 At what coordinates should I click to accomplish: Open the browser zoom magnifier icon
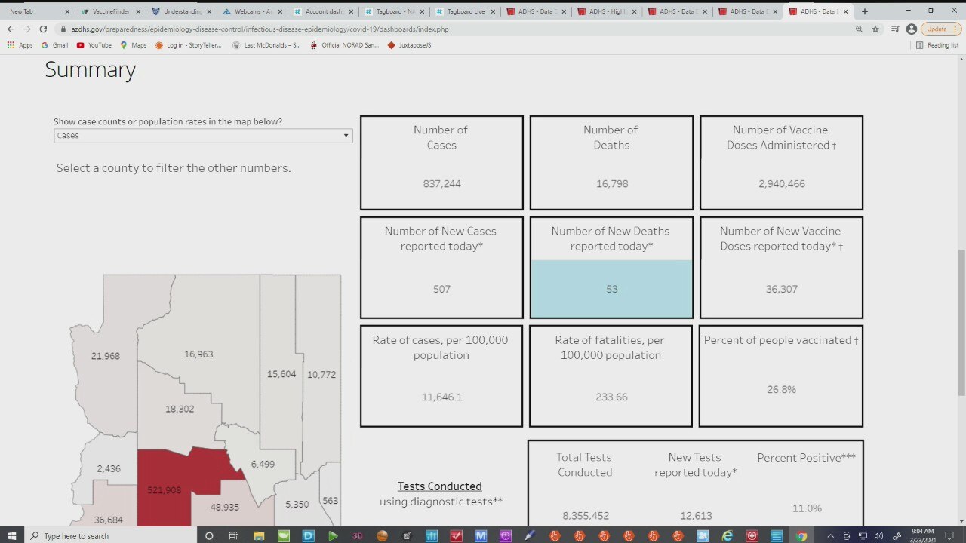point(859,29)
